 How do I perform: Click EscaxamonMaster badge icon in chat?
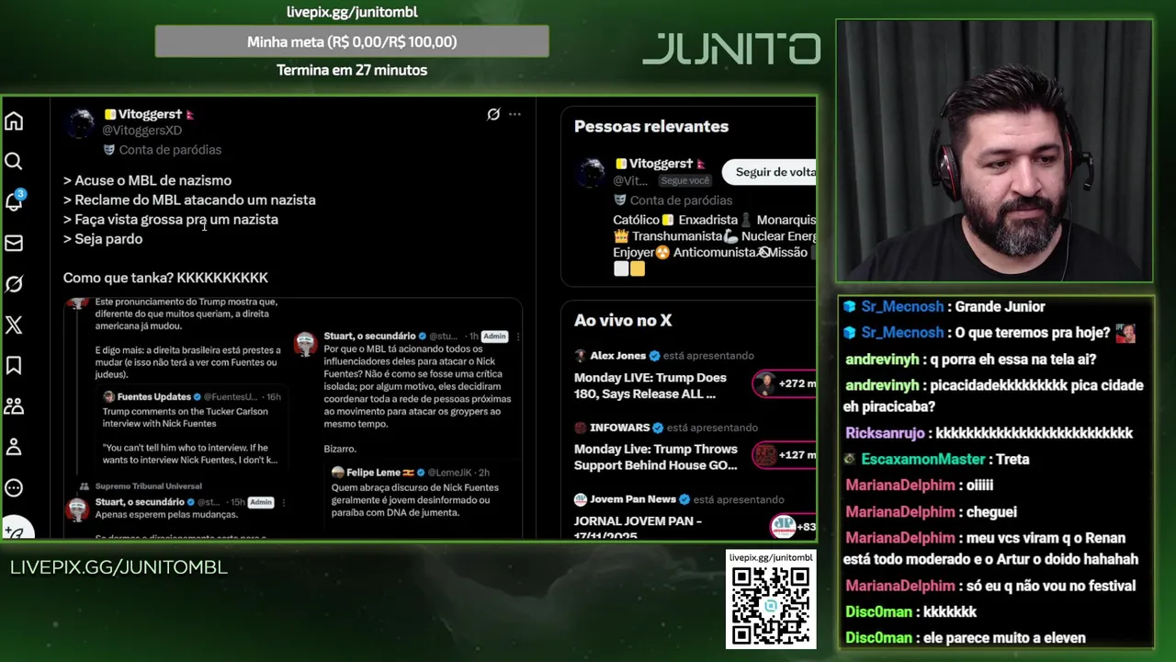pyautogui.click(x=850, y=459)
